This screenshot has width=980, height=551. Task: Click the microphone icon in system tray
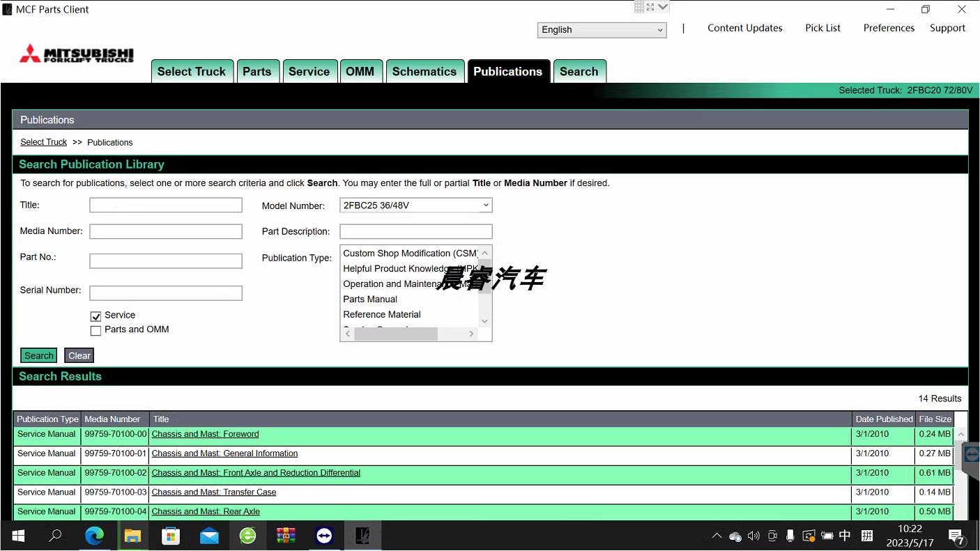[x=790, y=536]
